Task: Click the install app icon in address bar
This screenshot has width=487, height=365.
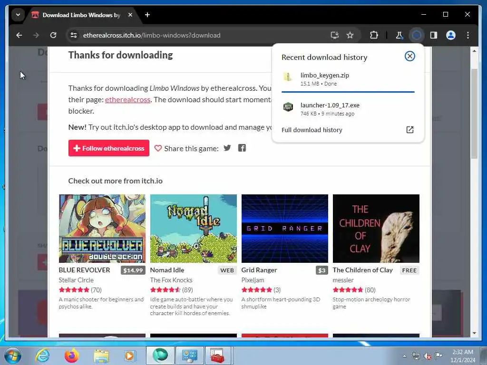Action: (x=334, y=35)
